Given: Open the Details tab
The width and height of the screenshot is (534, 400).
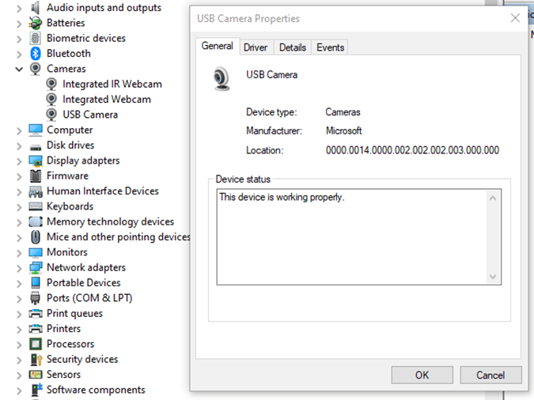Looking at the screenshot, I should (292, 47).
